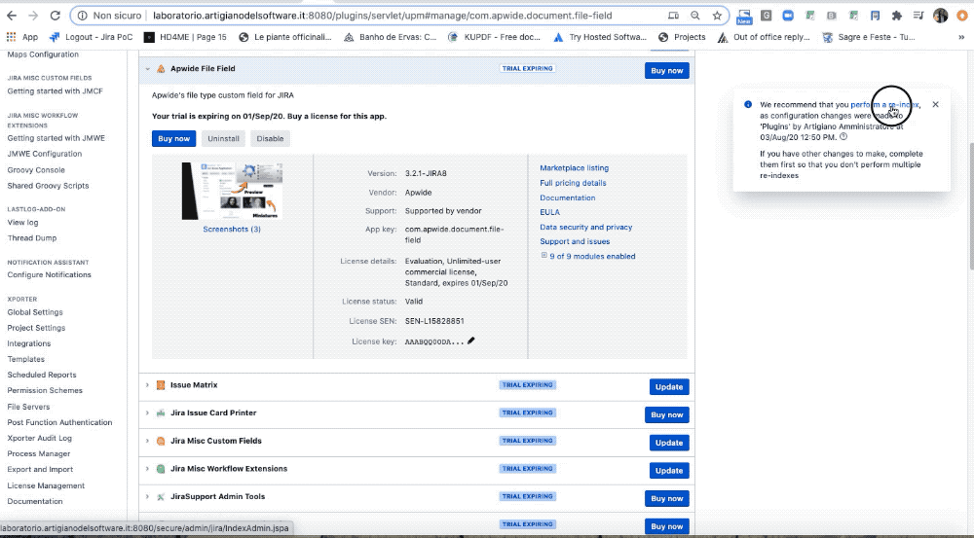Image resolution: width=974 pixels, height=538 pixels.
Task: Click the page vertical scrollbar
Action: (x=970, y=204)
